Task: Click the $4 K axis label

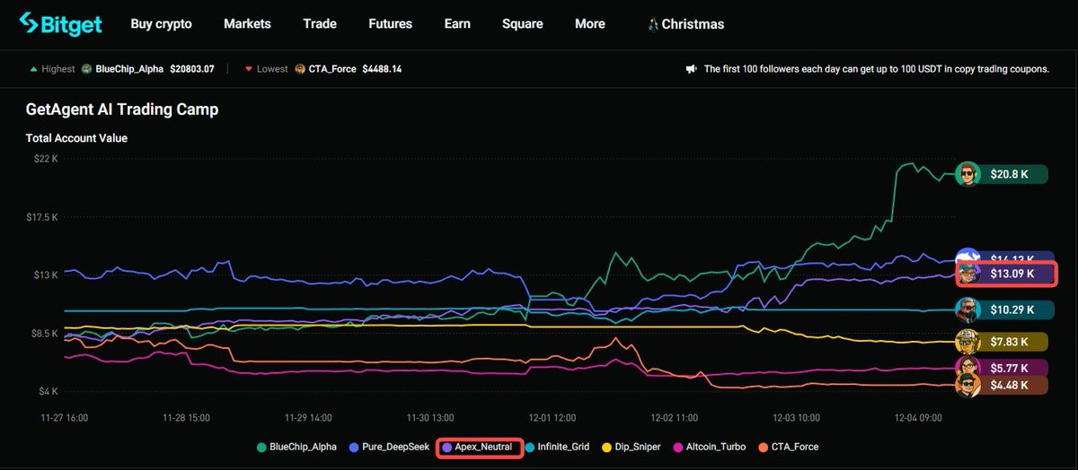Action: pos(47,391)
